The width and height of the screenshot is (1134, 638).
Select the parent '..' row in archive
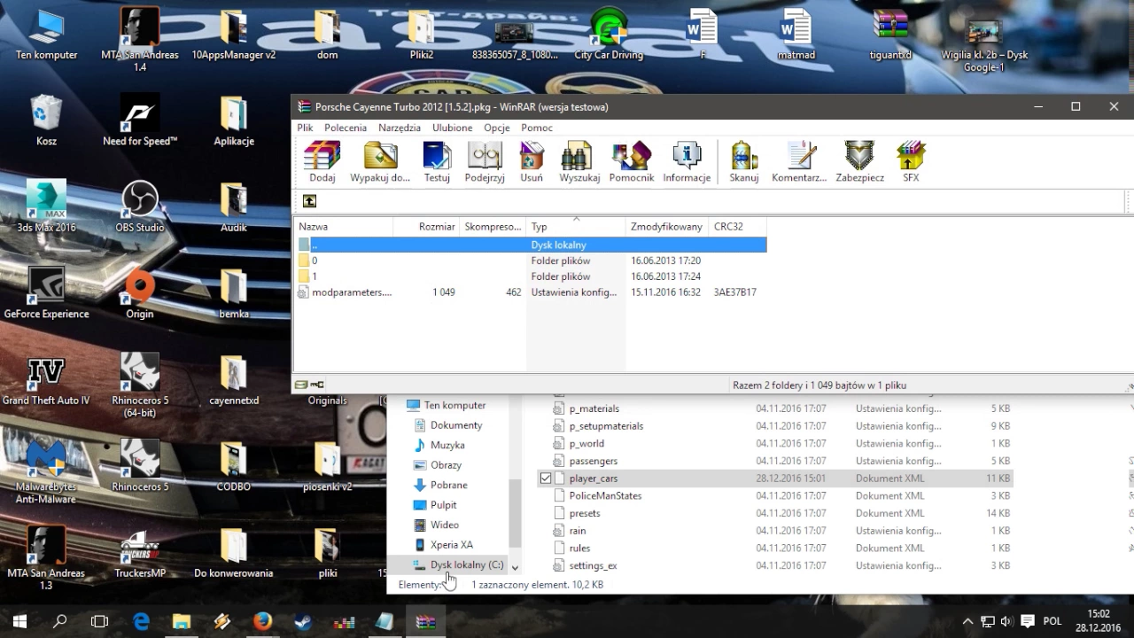click(530, 245)
